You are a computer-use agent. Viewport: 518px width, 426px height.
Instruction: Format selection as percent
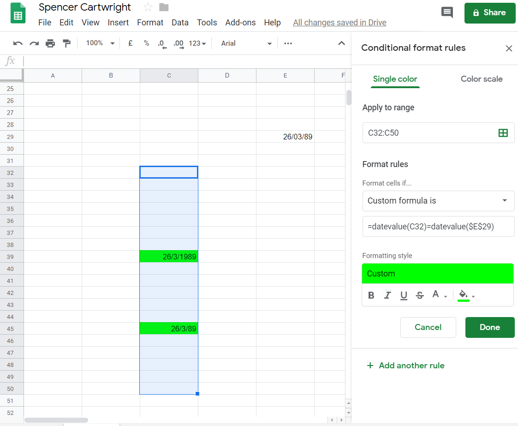tap(146, 43)
